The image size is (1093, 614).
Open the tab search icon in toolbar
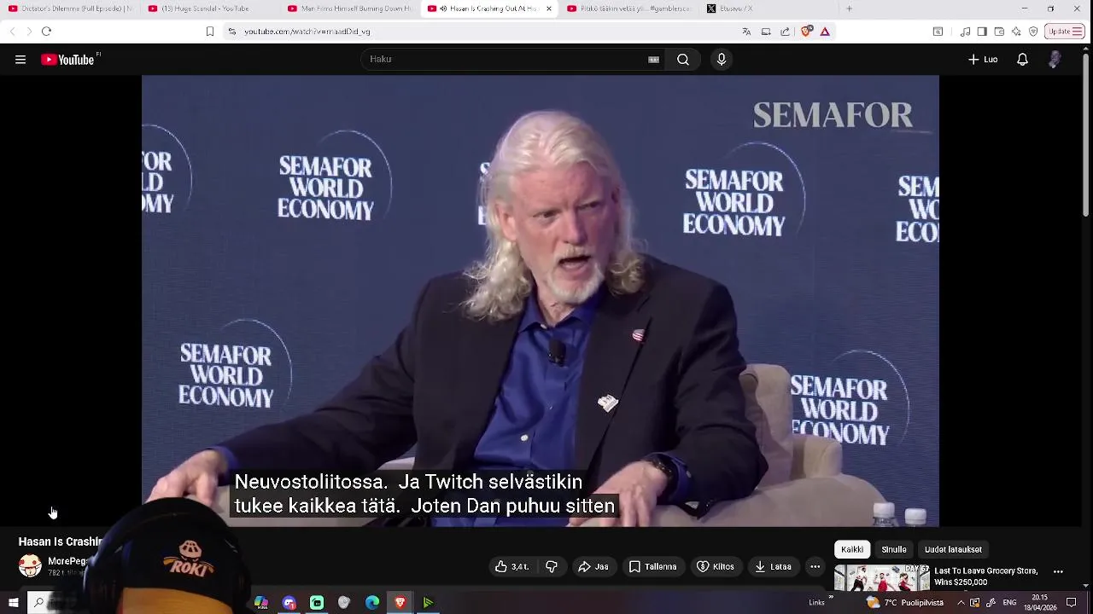pos(938,32)
